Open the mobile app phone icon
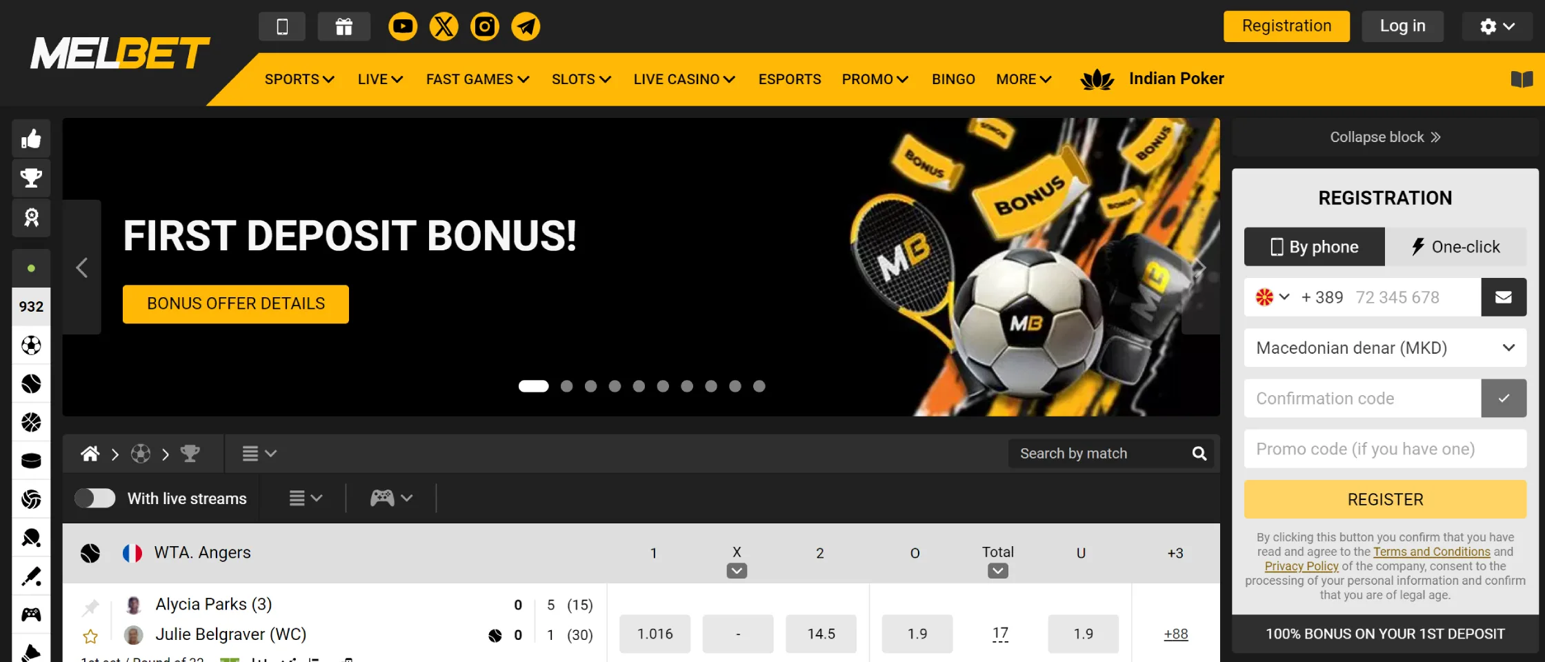Viewport: 1545px width, 662px height. pos(282,27)
